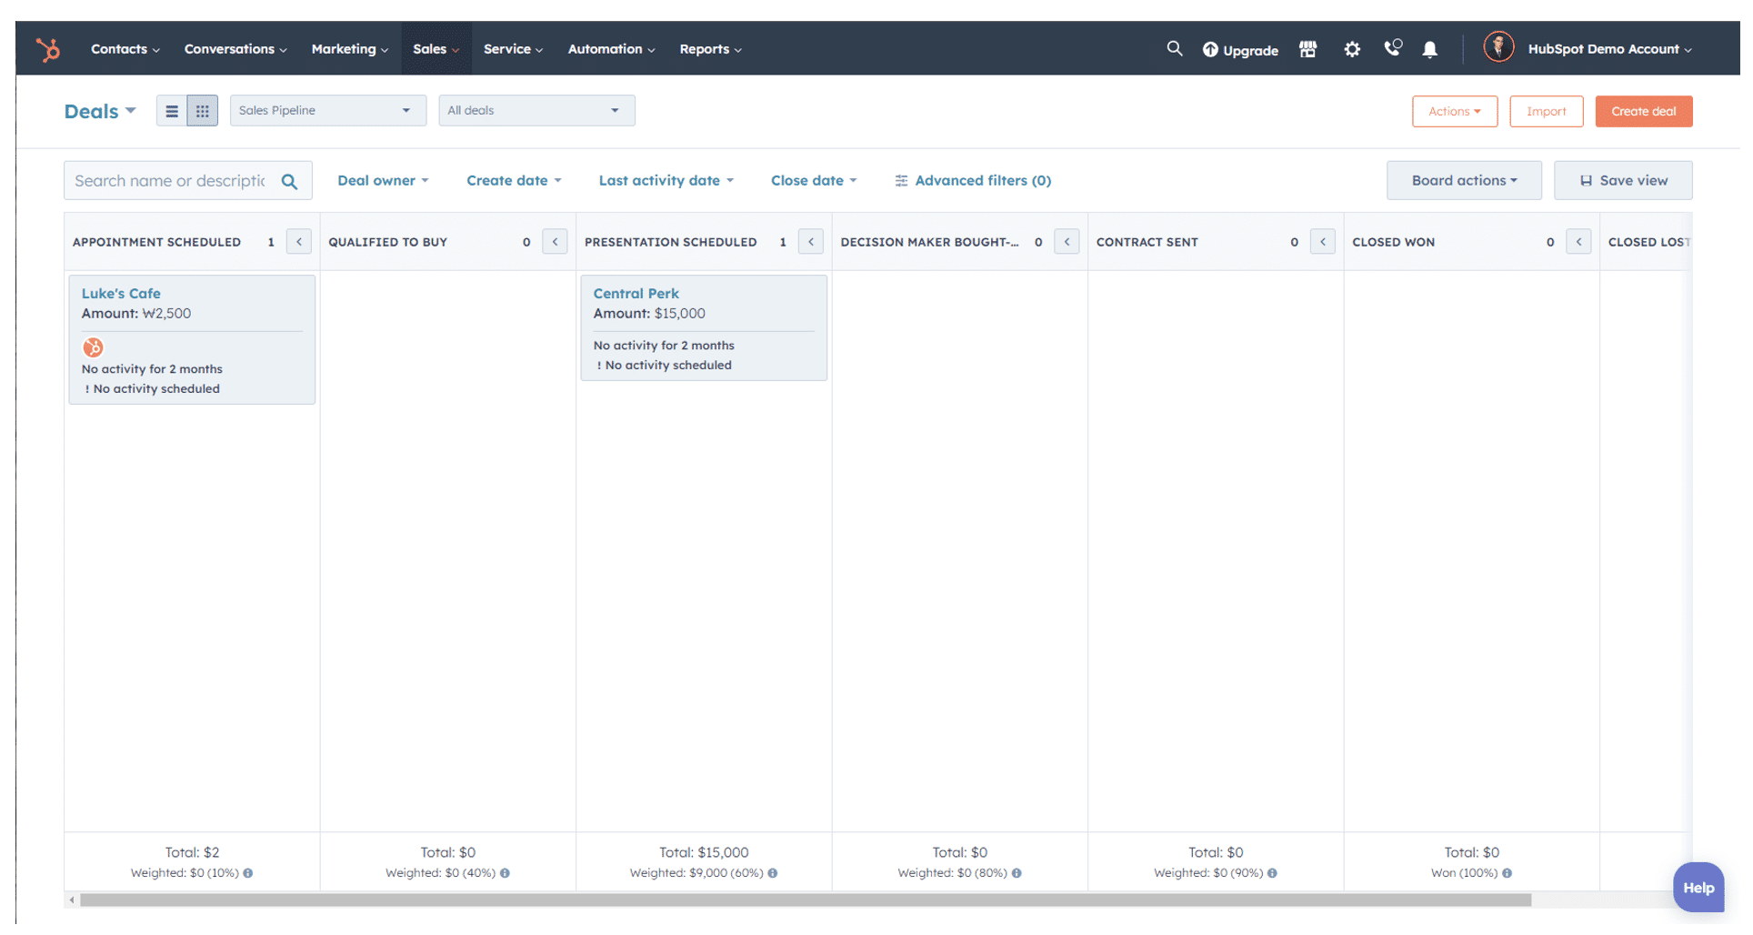Open the Deals object switcher dropdown
Screen dimensions: 1753x935
(100, 111)
